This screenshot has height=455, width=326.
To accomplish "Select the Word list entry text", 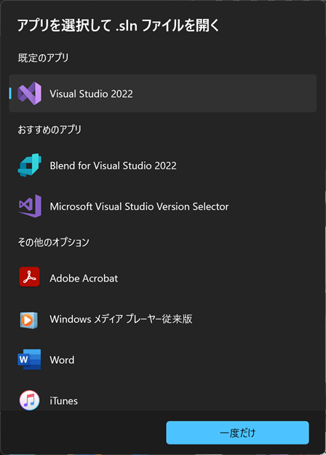I will click(62, 359).
